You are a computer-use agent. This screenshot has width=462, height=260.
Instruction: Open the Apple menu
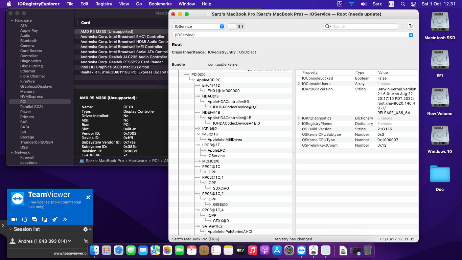(9, 4)
